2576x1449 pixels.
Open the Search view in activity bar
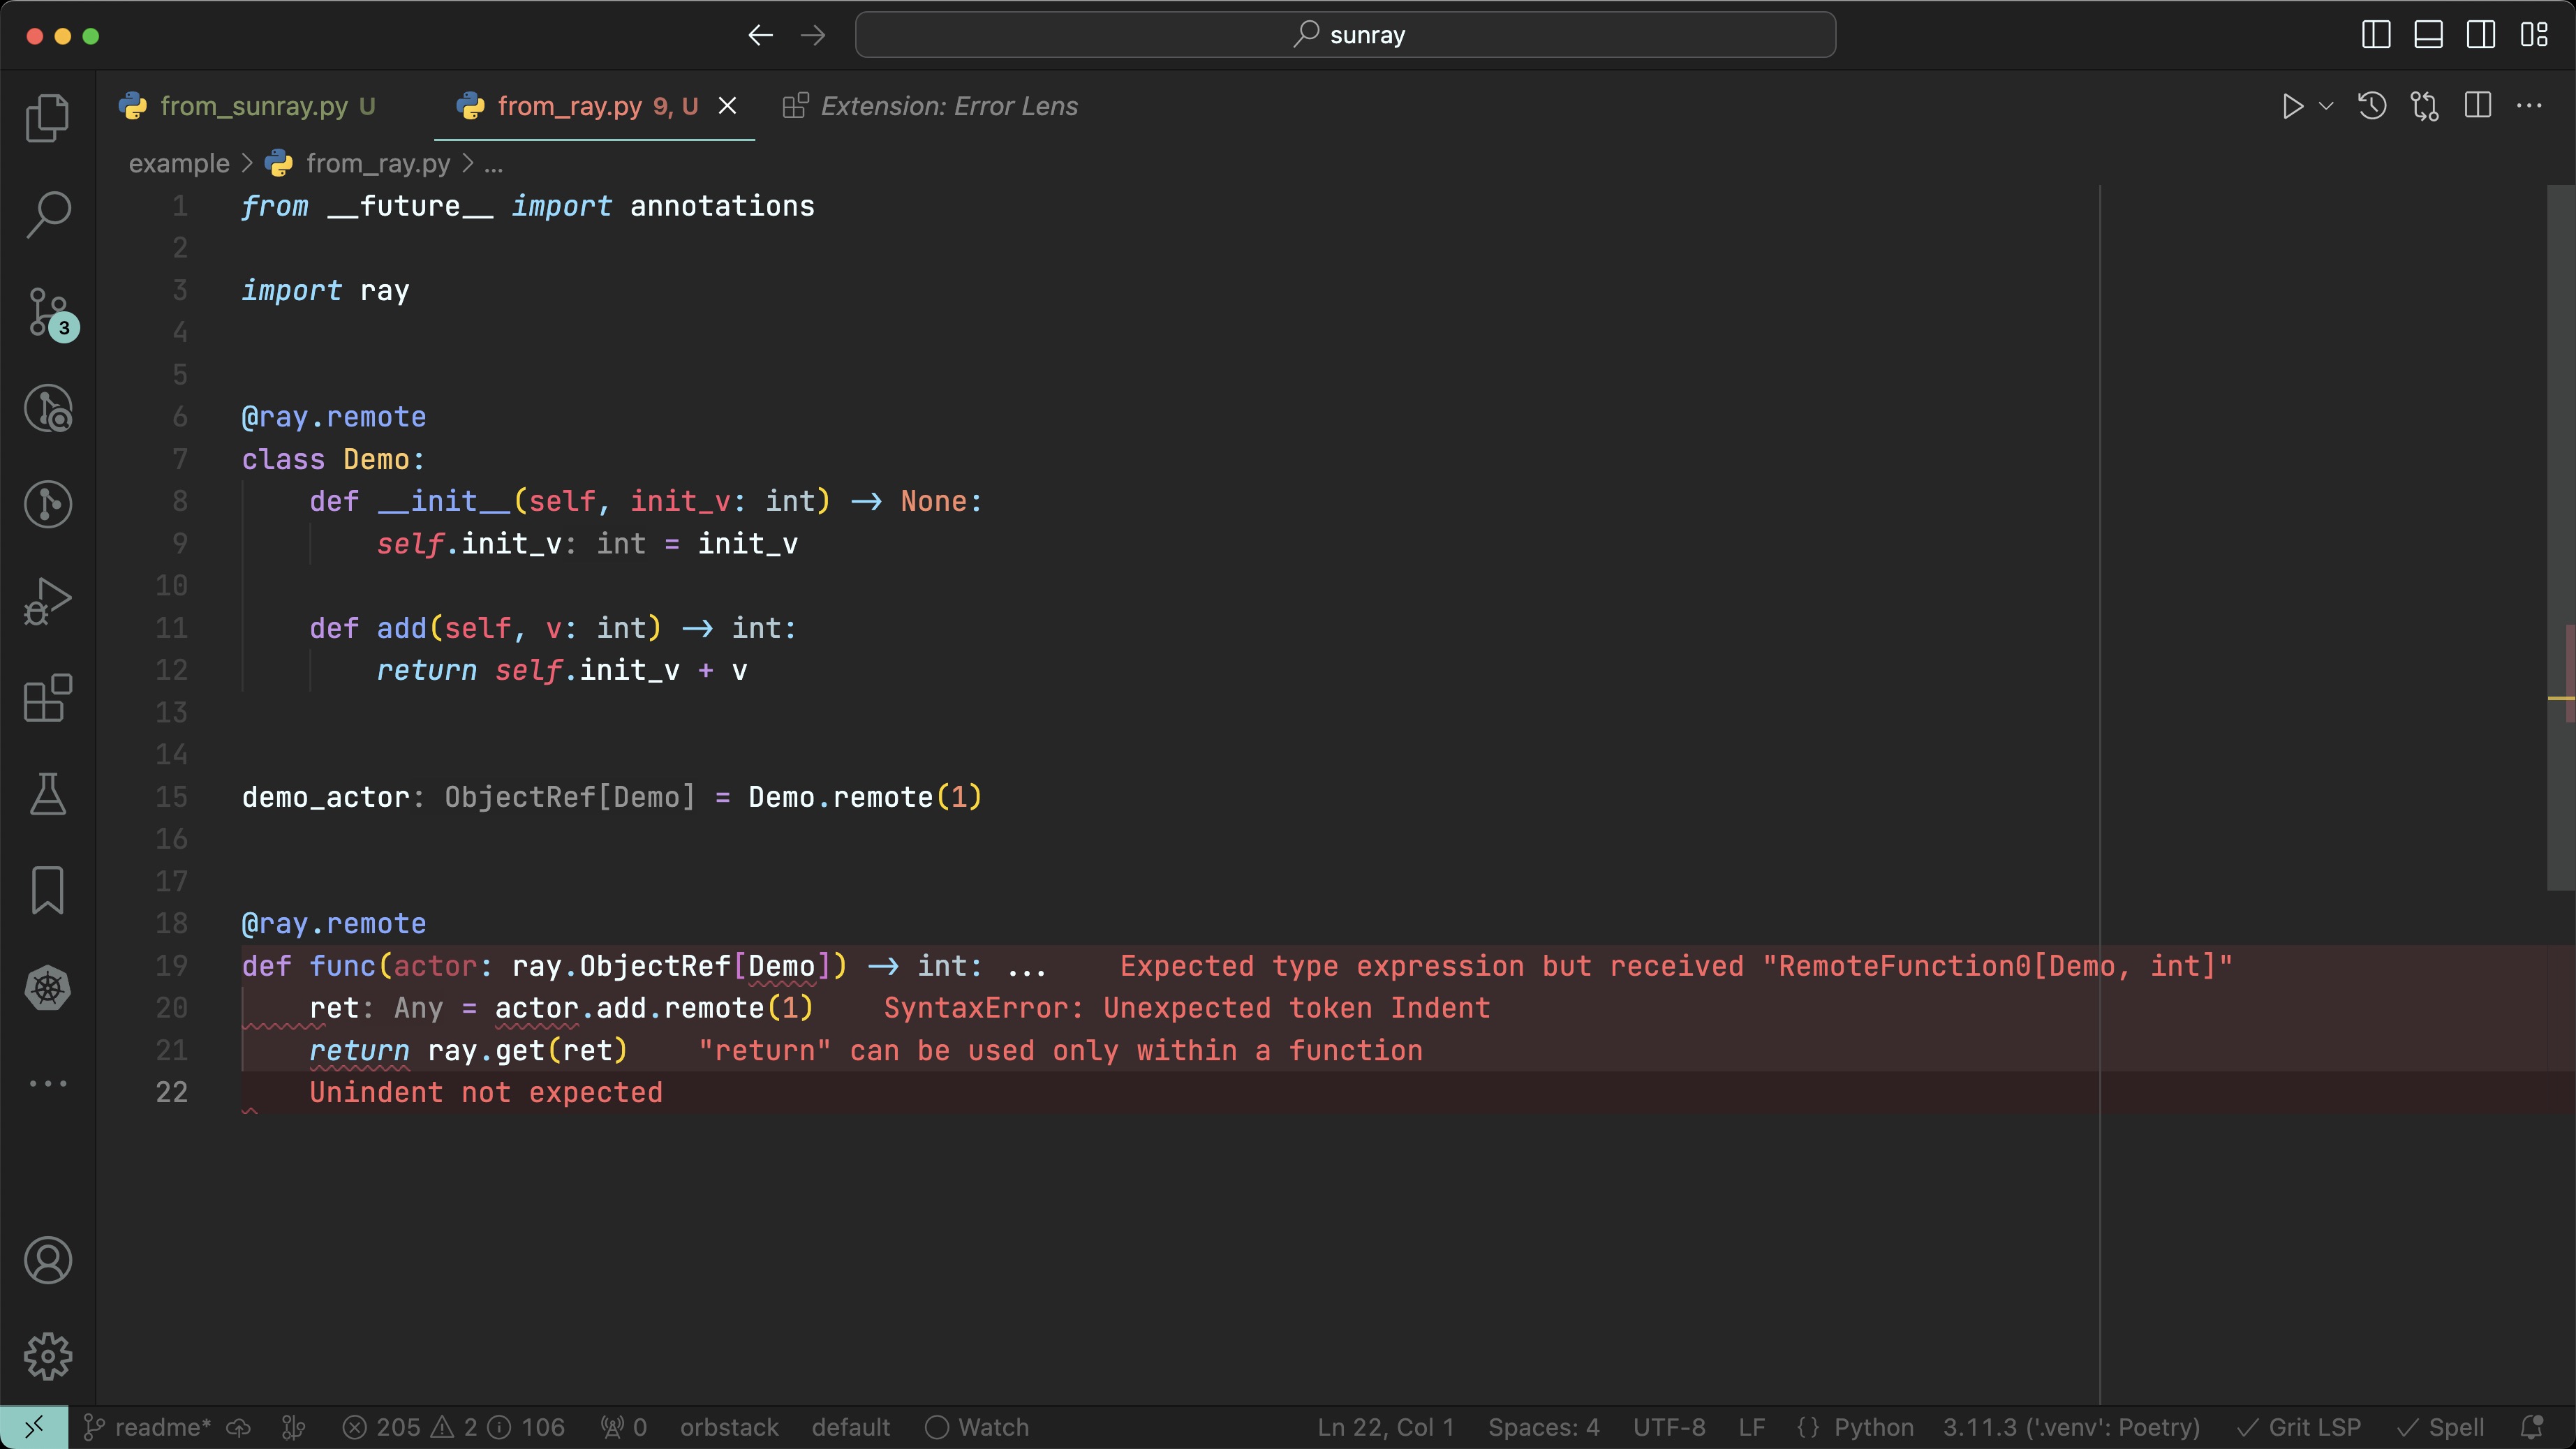pyautogui.click(x=47, y=214)
